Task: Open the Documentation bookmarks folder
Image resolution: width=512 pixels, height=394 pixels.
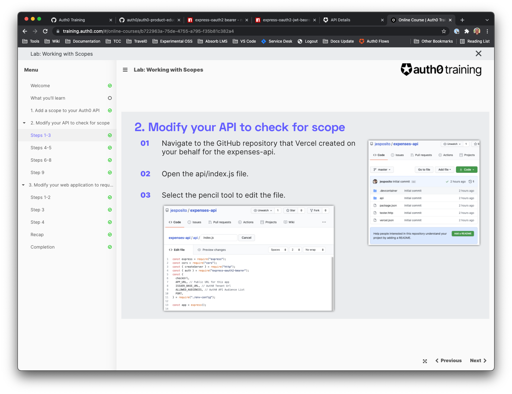Action: point(83,41)
